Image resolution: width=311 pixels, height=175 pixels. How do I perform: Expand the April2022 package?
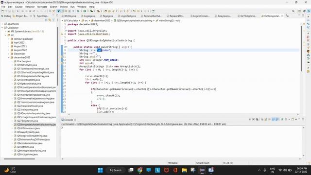(x=9, y=43)
